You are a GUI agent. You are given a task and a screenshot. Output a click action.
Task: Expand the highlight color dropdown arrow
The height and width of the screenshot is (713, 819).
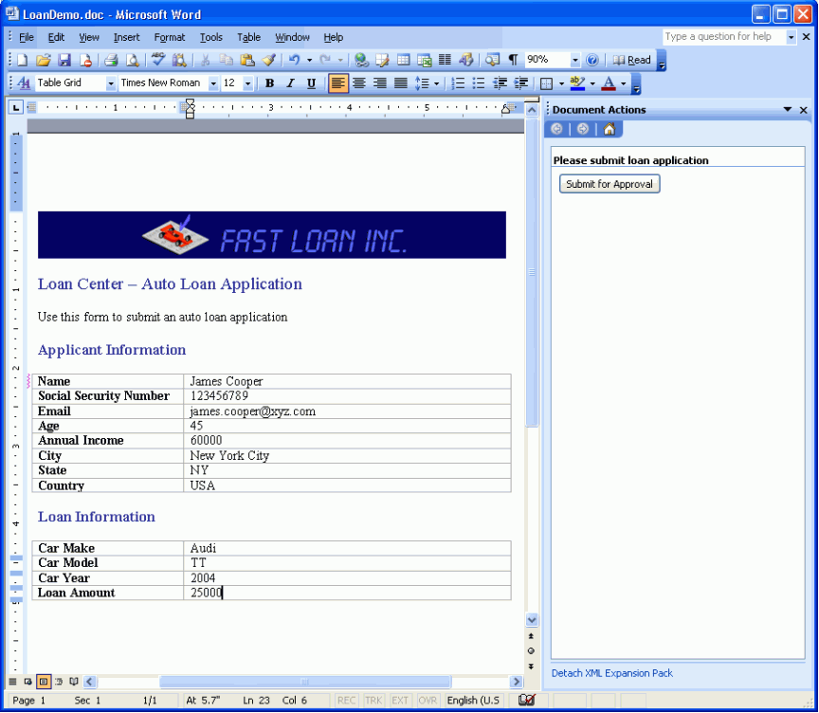(592, 83)
